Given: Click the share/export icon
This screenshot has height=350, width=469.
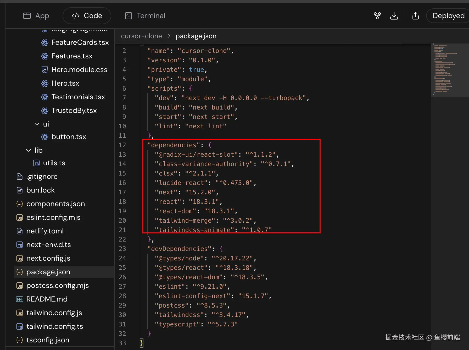Looking at the screenshot, I should click(415, 16).
